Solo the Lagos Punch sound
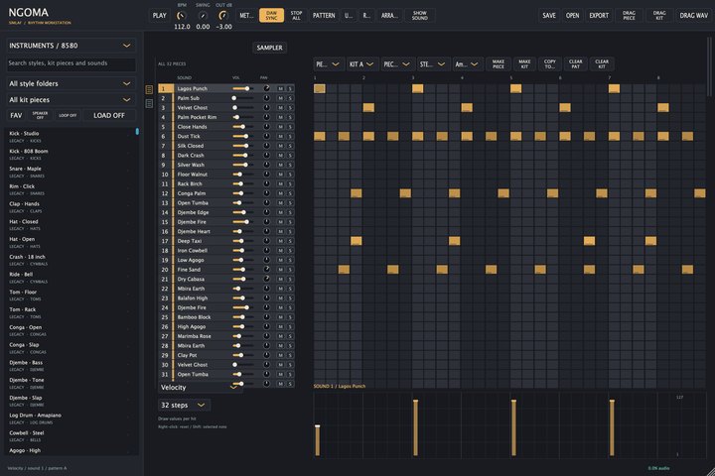 (x=290, y=89)
